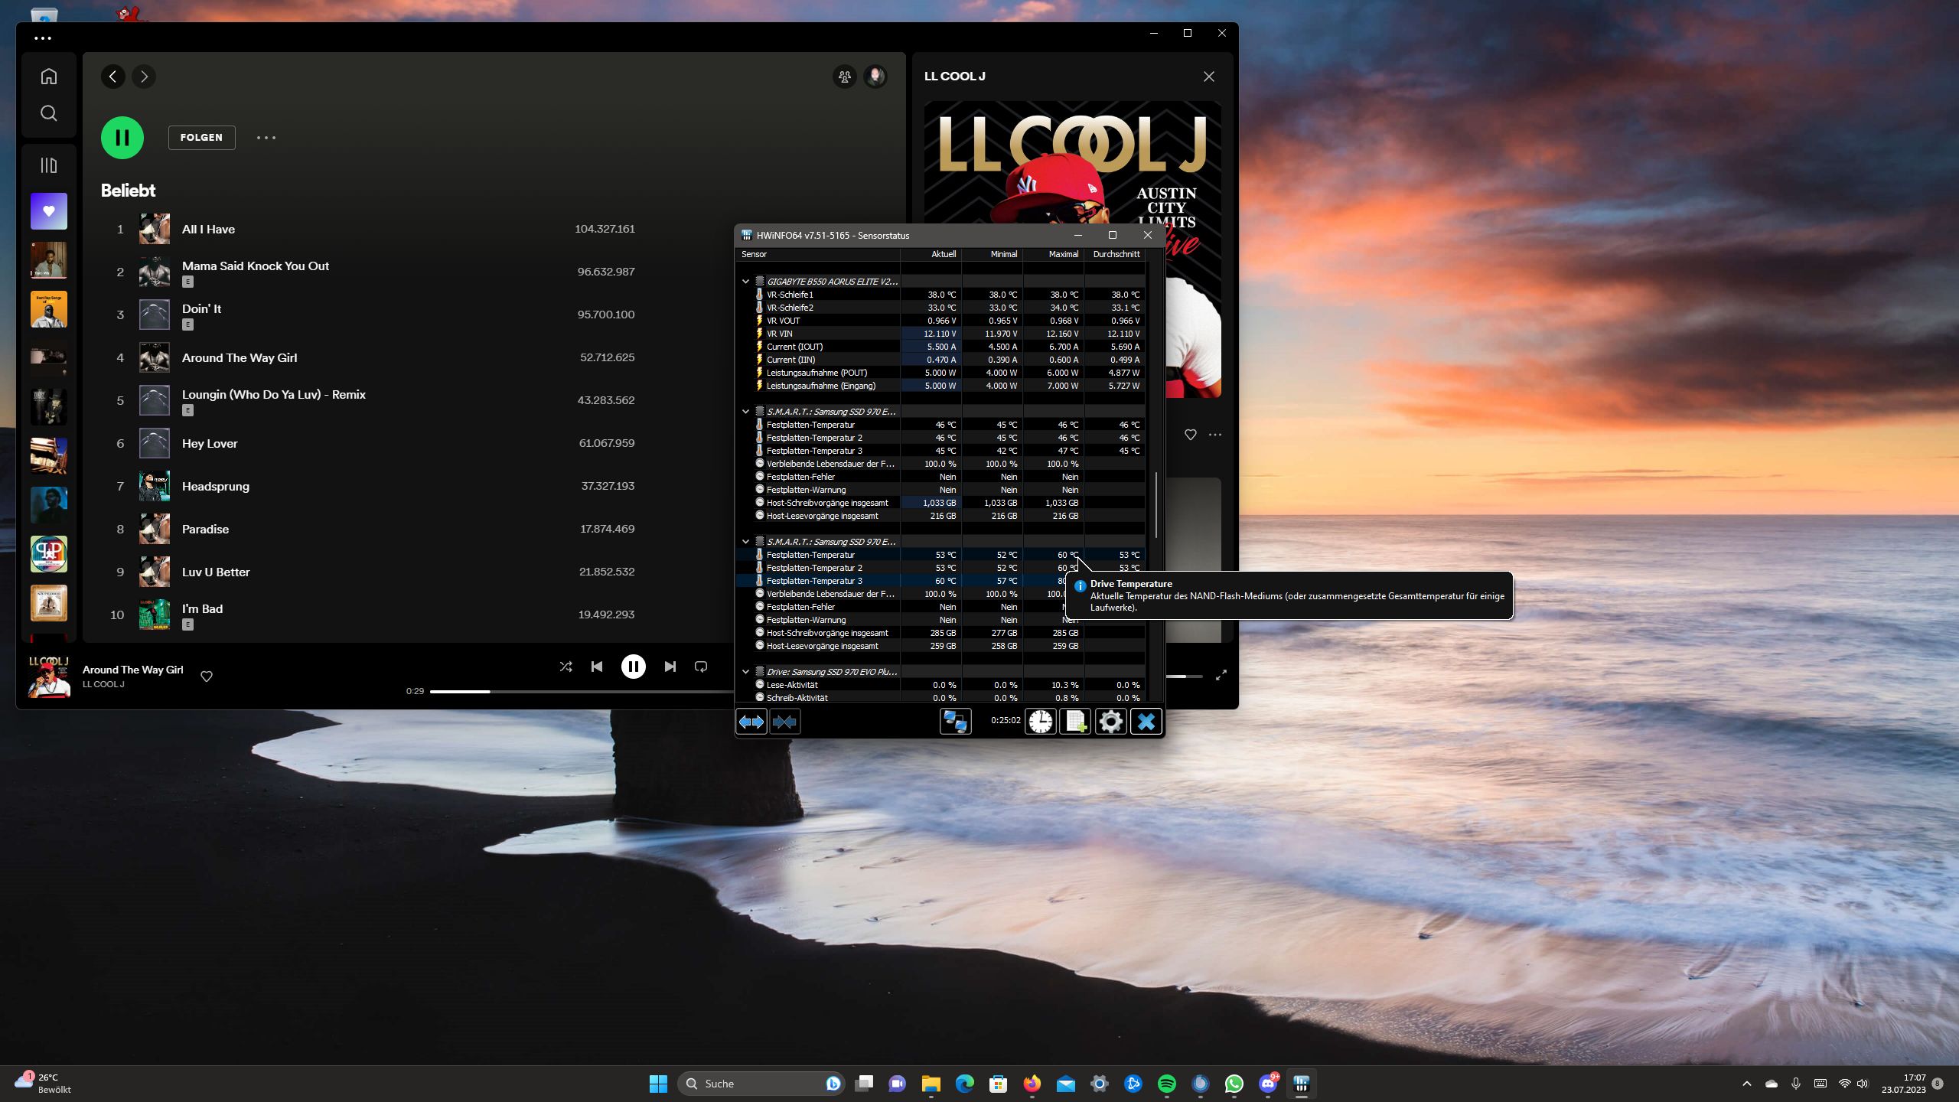This screenshot has height=1102, width=1959.
Task: Reset HWiNFO min/max values clock icon
Action: (x=1040, y=721)
